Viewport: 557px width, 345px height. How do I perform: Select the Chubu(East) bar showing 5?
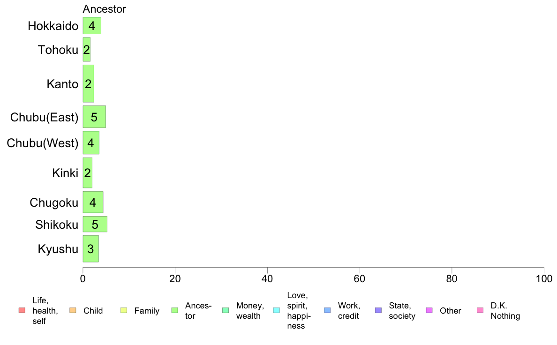[95, 117]
